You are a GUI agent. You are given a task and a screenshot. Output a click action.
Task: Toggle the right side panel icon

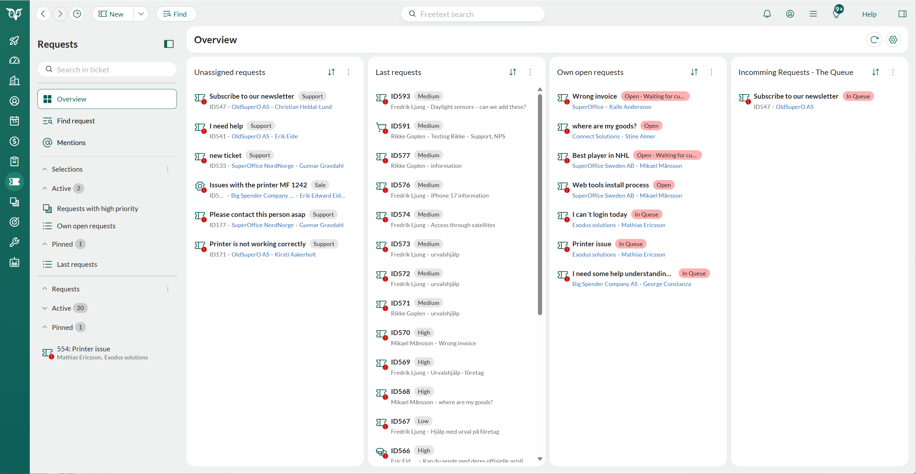point(902,14)
